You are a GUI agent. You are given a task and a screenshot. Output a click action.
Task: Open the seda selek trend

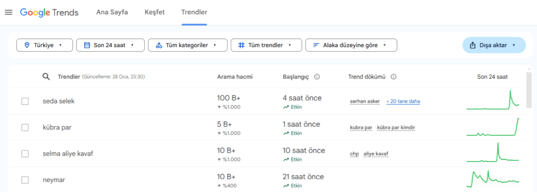(x=59, y=101)
